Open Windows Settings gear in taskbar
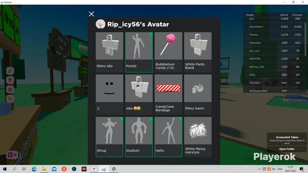This screenshot has width=308, height=173. [114, 169]
